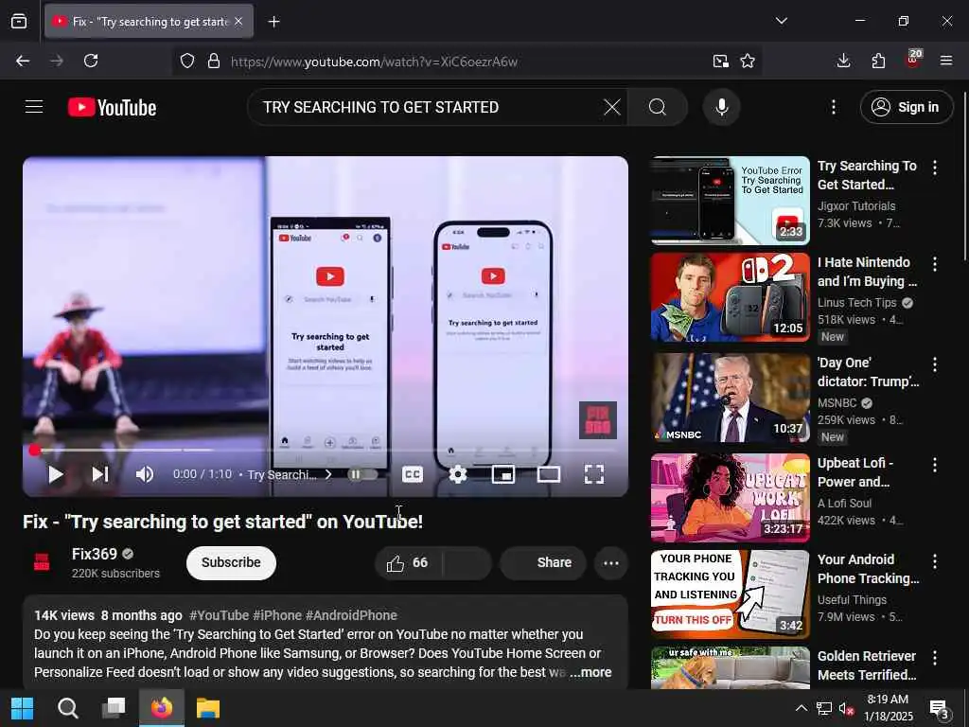Open the extension with badge 20
Screen dimensions: 969x727
[x=913, y=60]
